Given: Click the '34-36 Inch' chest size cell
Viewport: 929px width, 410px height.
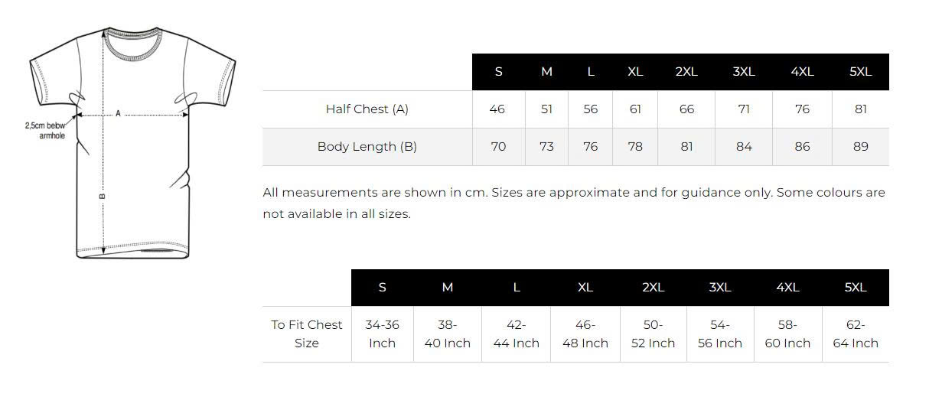Looking at the screenshot, I should [x=382, y=334].
